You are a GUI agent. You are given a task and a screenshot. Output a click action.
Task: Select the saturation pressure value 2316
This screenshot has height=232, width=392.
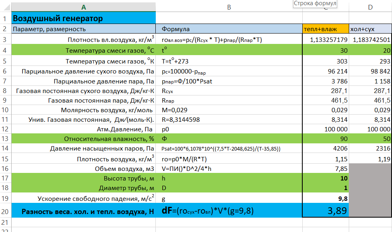(370, 148)
